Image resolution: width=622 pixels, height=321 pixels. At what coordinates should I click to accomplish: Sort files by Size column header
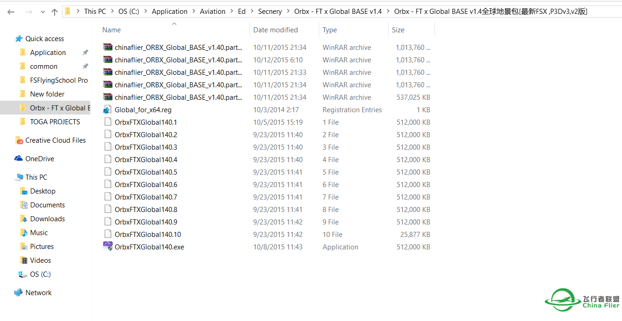coord(398,30)
